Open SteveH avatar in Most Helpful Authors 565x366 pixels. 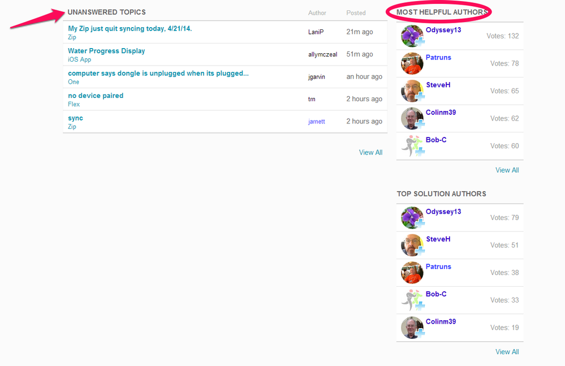tap(412, 91)
